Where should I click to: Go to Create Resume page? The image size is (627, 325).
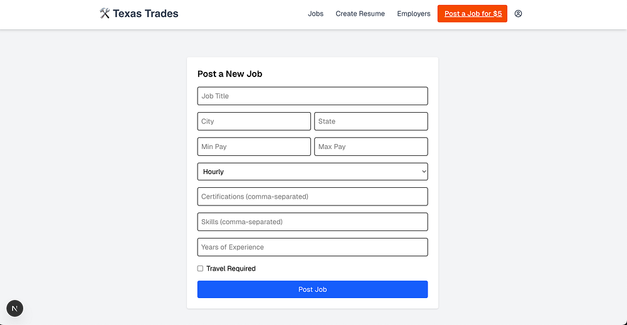pyautogui.click(x=360, y=14)
